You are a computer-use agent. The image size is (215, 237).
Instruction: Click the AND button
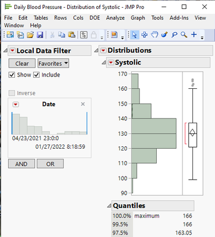pyautogui.click(x=21, y=164)
